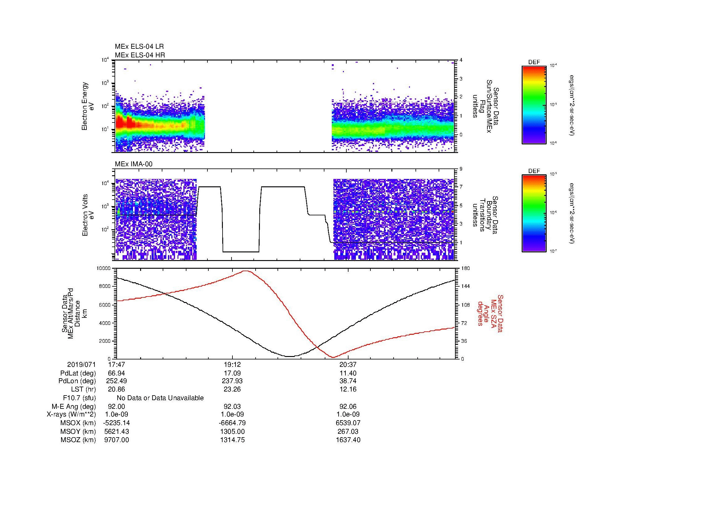Viewport: 722px width, 510px height.
Task: Select the lower DEF ion color bar
Action: tap(534, 214)
